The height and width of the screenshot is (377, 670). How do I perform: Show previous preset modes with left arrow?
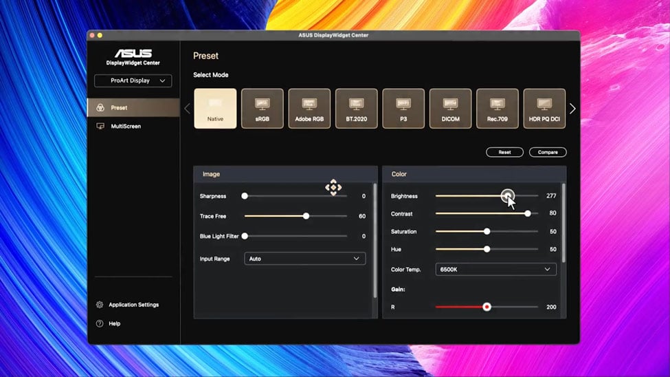[187, 109]
